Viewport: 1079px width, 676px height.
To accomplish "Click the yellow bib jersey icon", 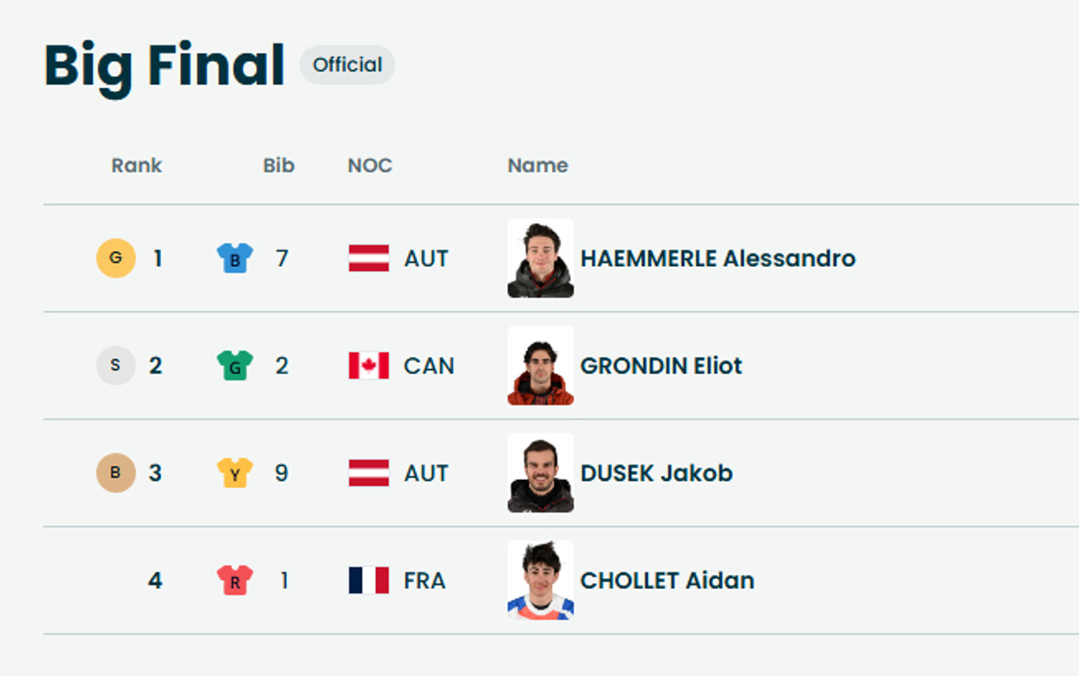I will point(235,473).
